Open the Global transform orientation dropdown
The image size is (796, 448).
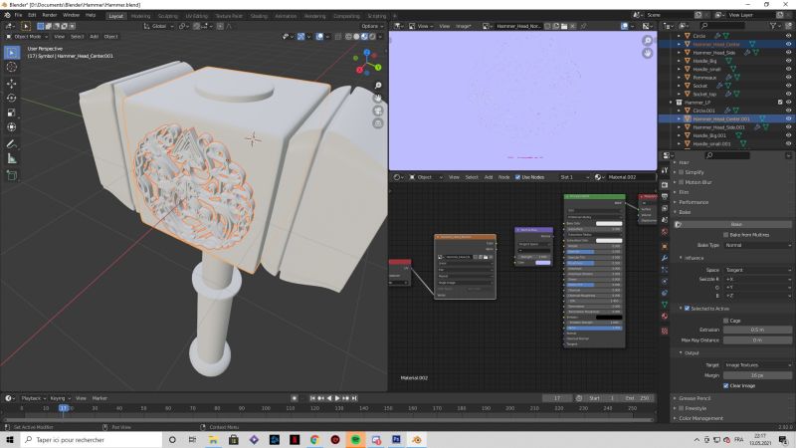pos(159,26)
